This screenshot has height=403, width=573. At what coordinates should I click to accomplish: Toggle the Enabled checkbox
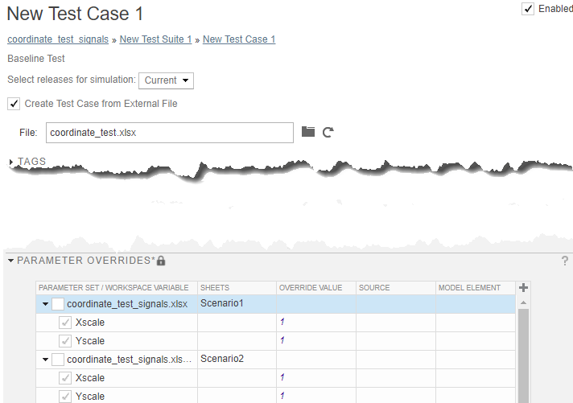coord(528,9)
